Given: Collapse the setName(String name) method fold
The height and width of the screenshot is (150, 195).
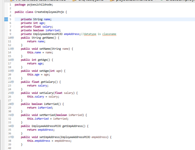Looking at the screenshot, I should point(13,49).
